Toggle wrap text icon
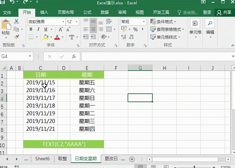 click(109, 22)
